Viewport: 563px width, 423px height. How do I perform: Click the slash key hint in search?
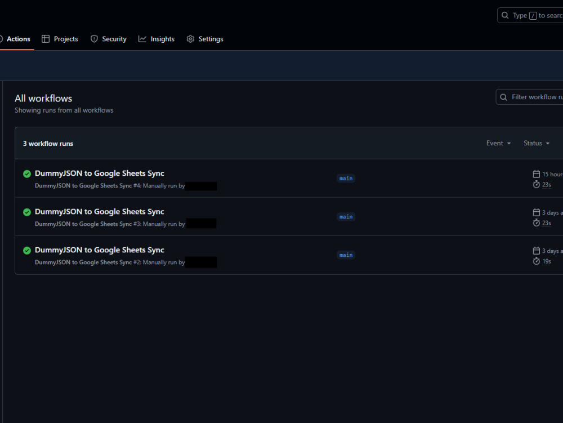[533, 15]
